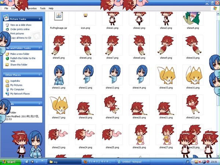Click Publish this folder to the Web
This screenshot has width=220, height=165.
click(x=23, y=59)
